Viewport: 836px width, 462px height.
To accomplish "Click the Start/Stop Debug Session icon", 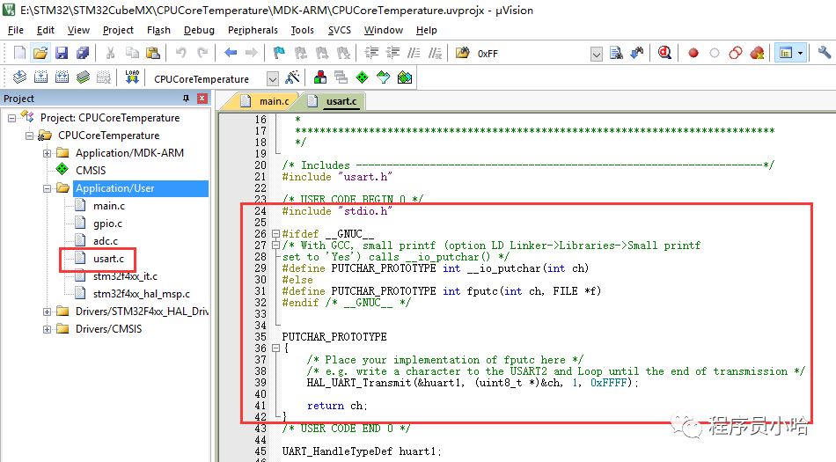I will tap(665, 54).
